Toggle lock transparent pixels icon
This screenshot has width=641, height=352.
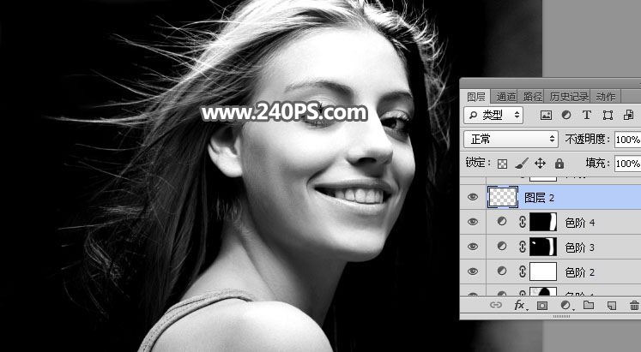pos(502,164)
